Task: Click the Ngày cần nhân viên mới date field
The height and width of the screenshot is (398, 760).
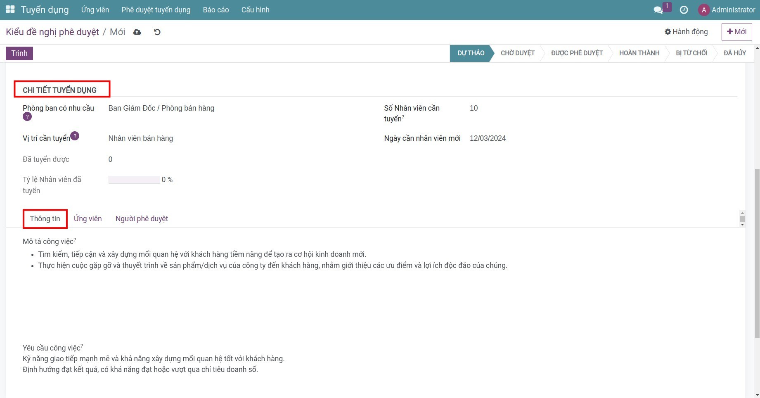Action: click(x=488, y=138)
